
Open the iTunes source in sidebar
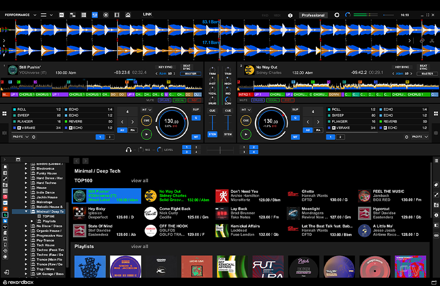click(5, 197)
